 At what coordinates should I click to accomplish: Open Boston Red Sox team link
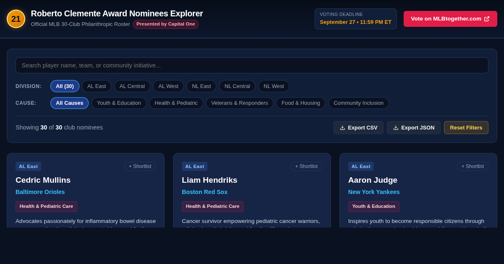(205, 192)
